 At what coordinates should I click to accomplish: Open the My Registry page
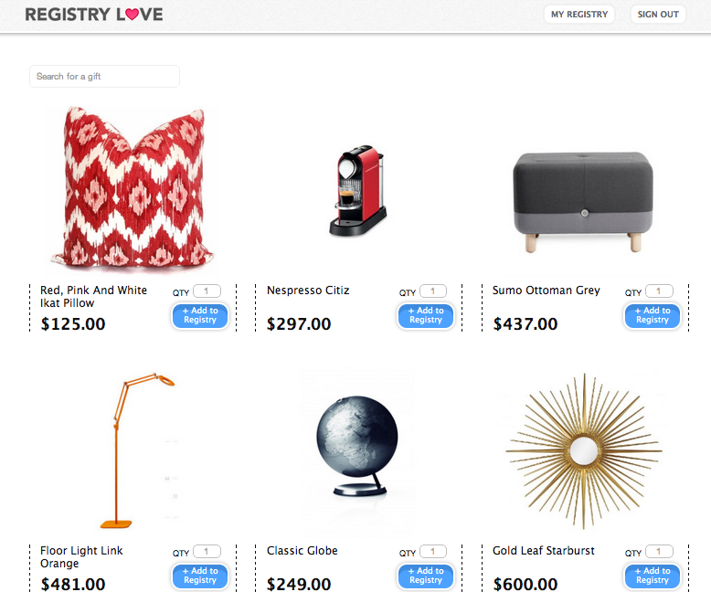click(579, 15)
